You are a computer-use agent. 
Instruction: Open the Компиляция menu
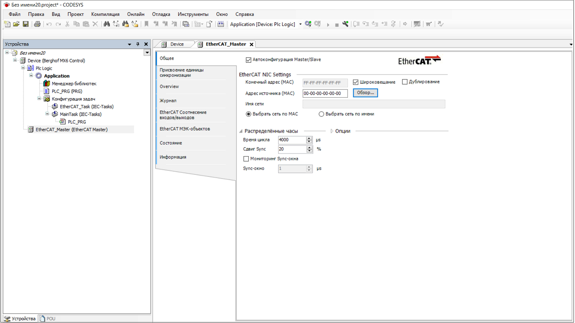[x=105, y=14]
